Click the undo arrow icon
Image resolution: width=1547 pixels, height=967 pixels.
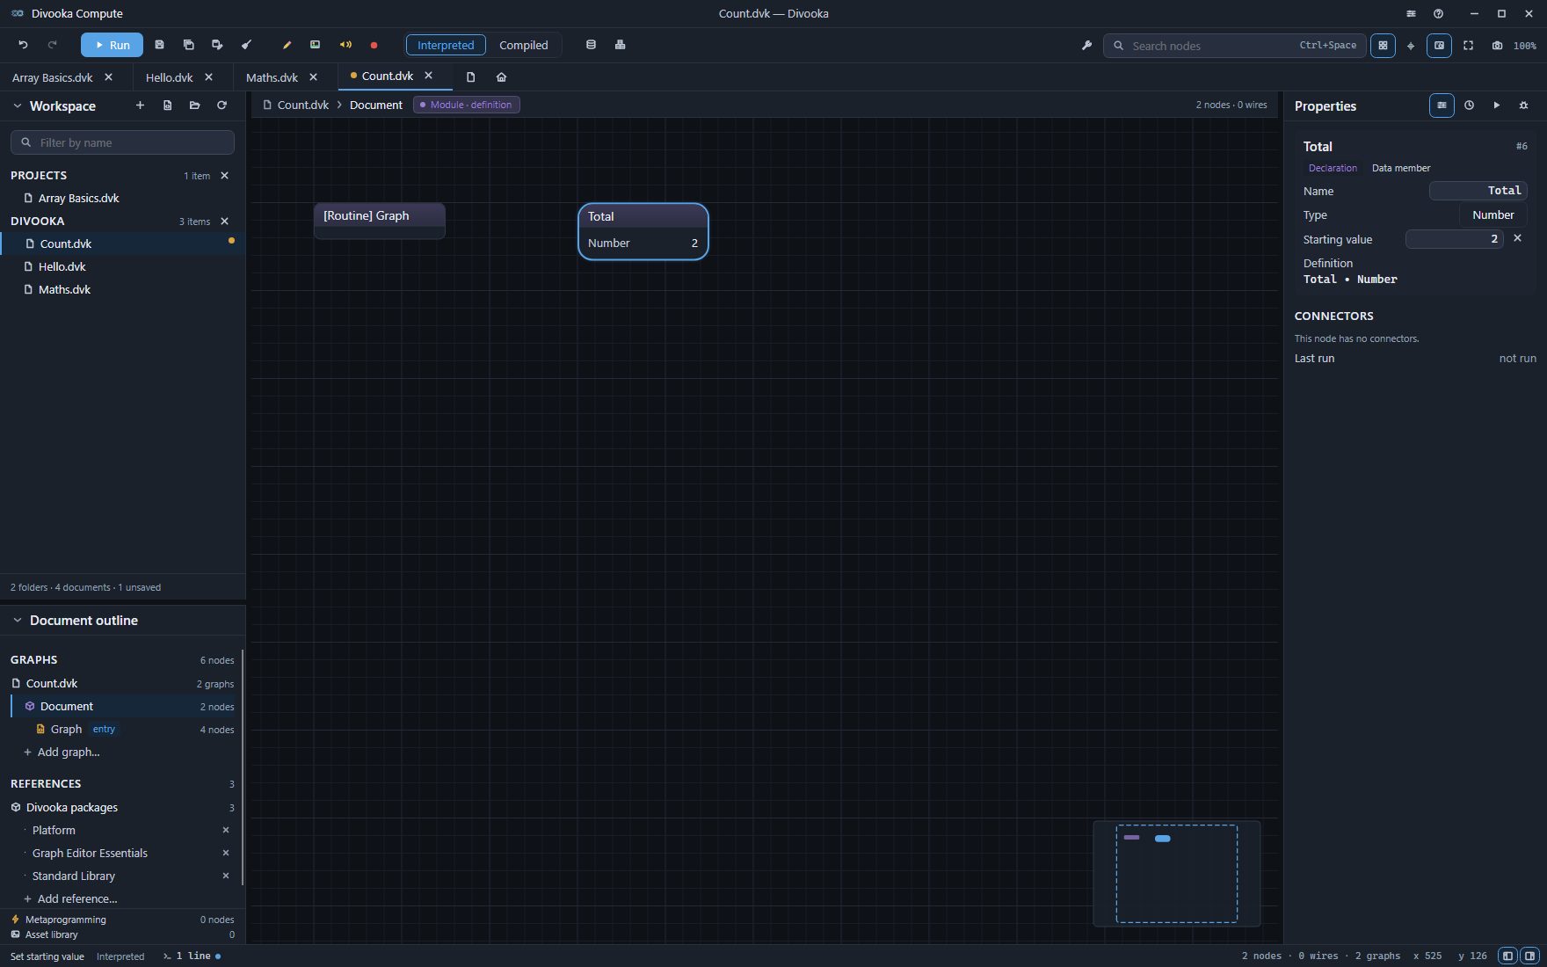(x=24, y=45)
